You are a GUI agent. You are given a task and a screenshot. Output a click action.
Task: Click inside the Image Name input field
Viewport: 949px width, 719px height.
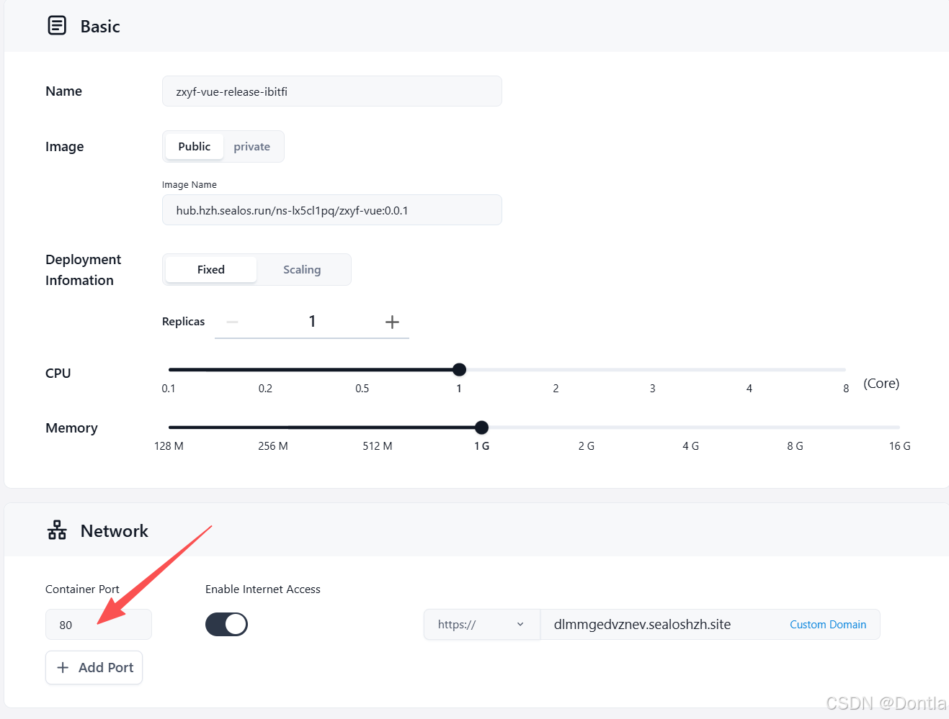pos(332,210)
